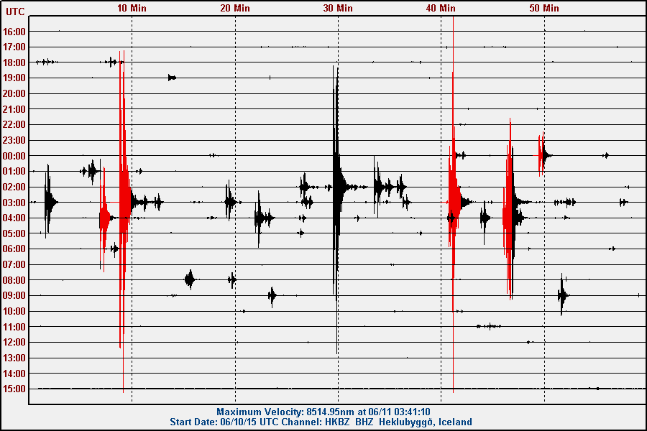
Task: Click the low-amplitude burst on the 11:00 trace
Action: 489,326
